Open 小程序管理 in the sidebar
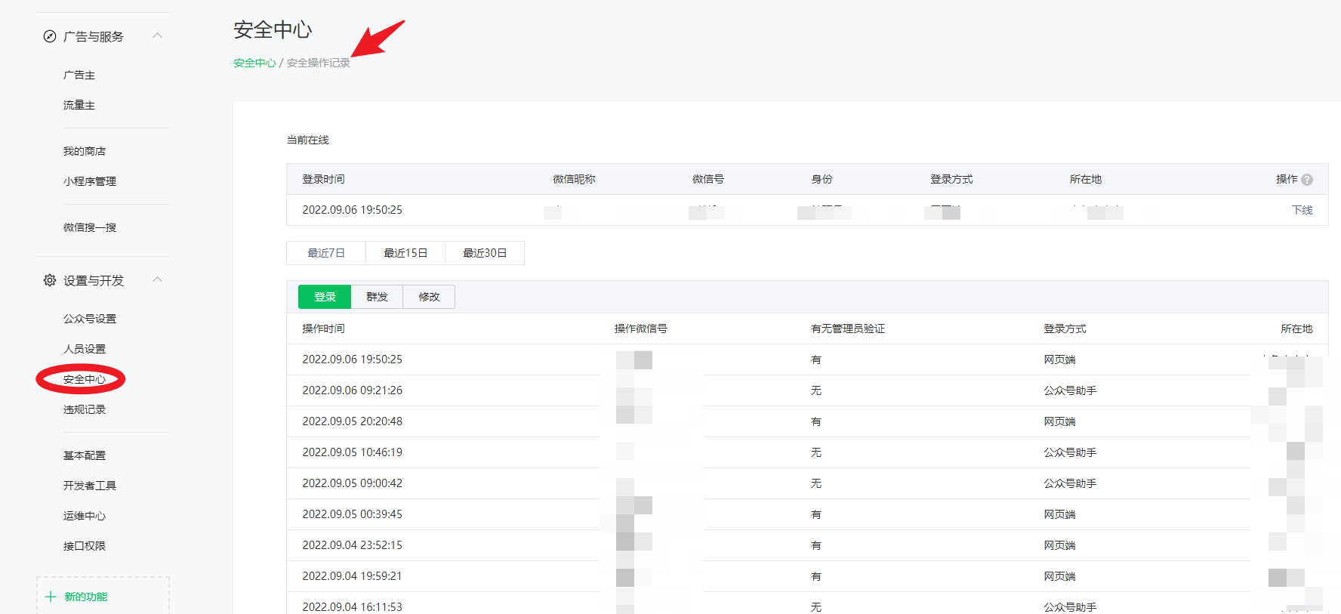Image resolution: width=1341 pixels, height=614 pixels. point(90,181)
